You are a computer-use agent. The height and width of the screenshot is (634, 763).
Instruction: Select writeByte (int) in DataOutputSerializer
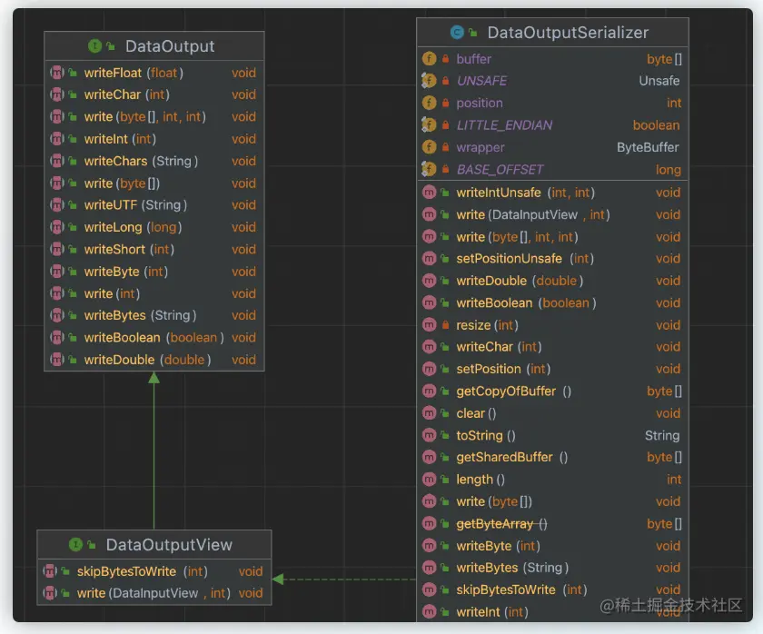[x=552, y=546]
